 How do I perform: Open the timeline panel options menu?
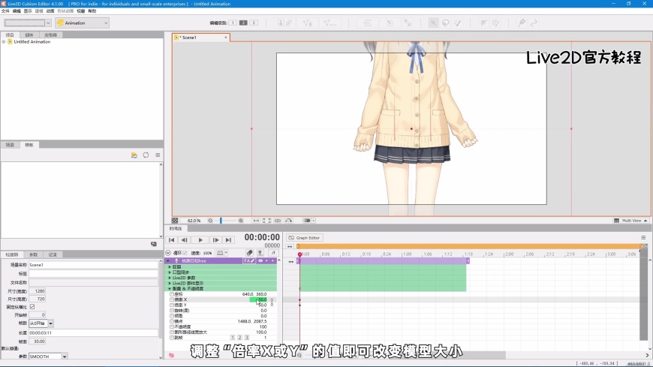(643, 237)
